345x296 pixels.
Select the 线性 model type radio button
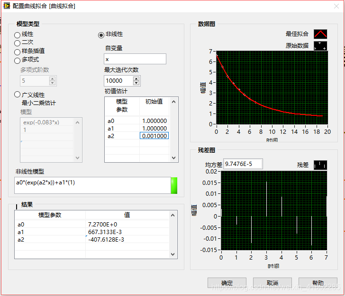[x=17, y=35]
